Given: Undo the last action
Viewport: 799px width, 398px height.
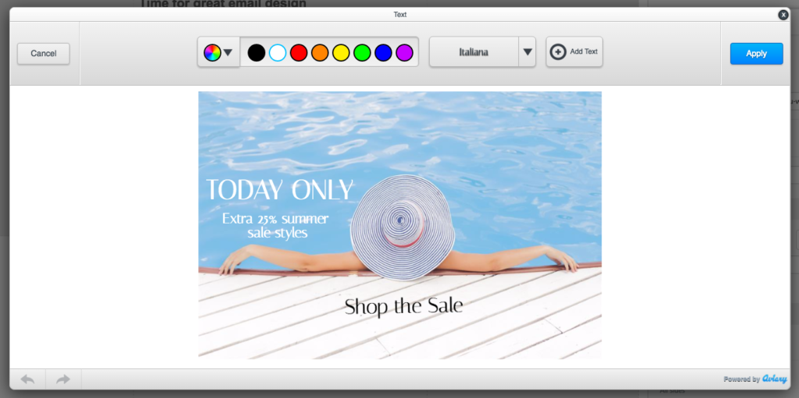Looking at the screenshot, I should (27, 379).
